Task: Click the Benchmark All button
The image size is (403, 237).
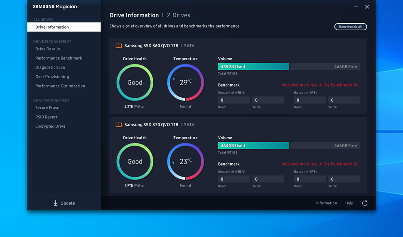Action: tap(351, 27)
